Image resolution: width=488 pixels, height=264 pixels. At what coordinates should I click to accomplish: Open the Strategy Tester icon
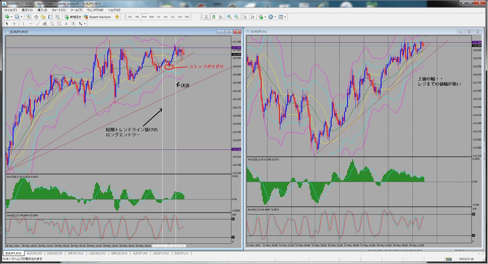tap(58, 17)
